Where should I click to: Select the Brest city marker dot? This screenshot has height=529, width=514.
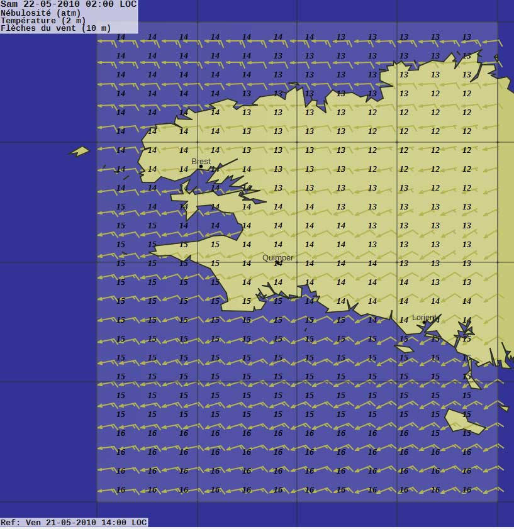click(x=201, y=167)
